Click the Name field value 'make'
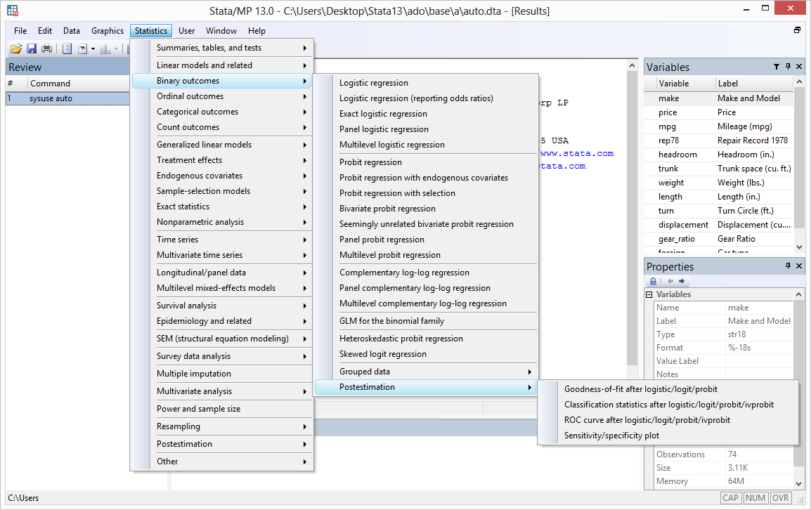Image resolution: width=811 pixels, height=510 pixels. click(738, 308)
